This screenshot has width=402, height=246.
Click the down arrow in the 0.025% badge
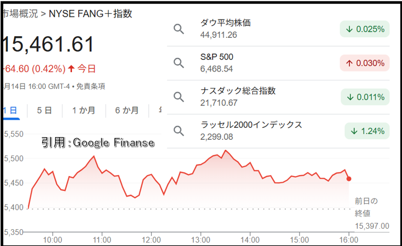coord(349,29)
